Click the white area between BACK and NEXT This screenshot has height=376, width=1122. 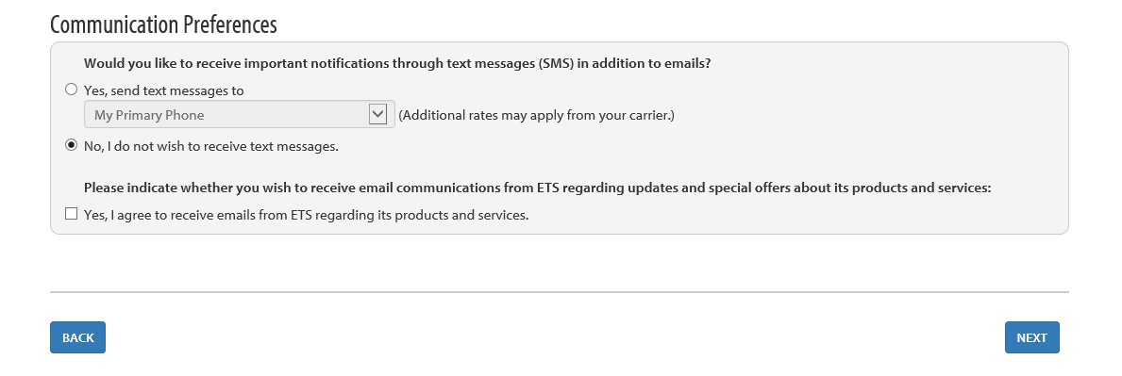555,337
